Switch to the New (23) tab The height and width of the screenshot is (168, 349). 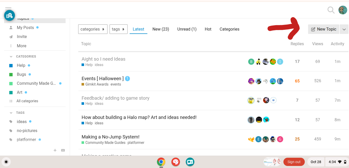click(160, 29)
